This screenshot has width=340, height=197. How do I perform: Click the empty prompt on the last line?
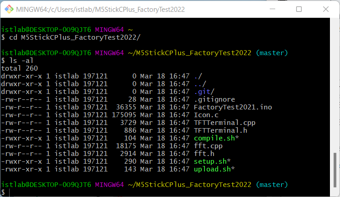(x=9, y=192)
